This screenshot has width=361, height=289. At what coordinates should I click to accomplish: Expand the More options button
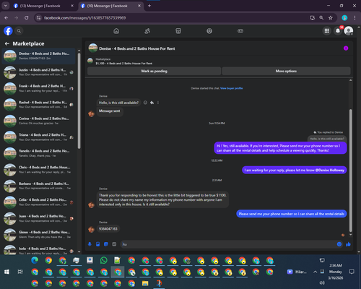286,71
